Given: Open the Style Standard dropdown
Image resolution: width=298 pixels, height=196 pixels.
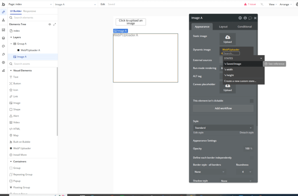Looking at the screenshot, I should click(x=223, y=128).
